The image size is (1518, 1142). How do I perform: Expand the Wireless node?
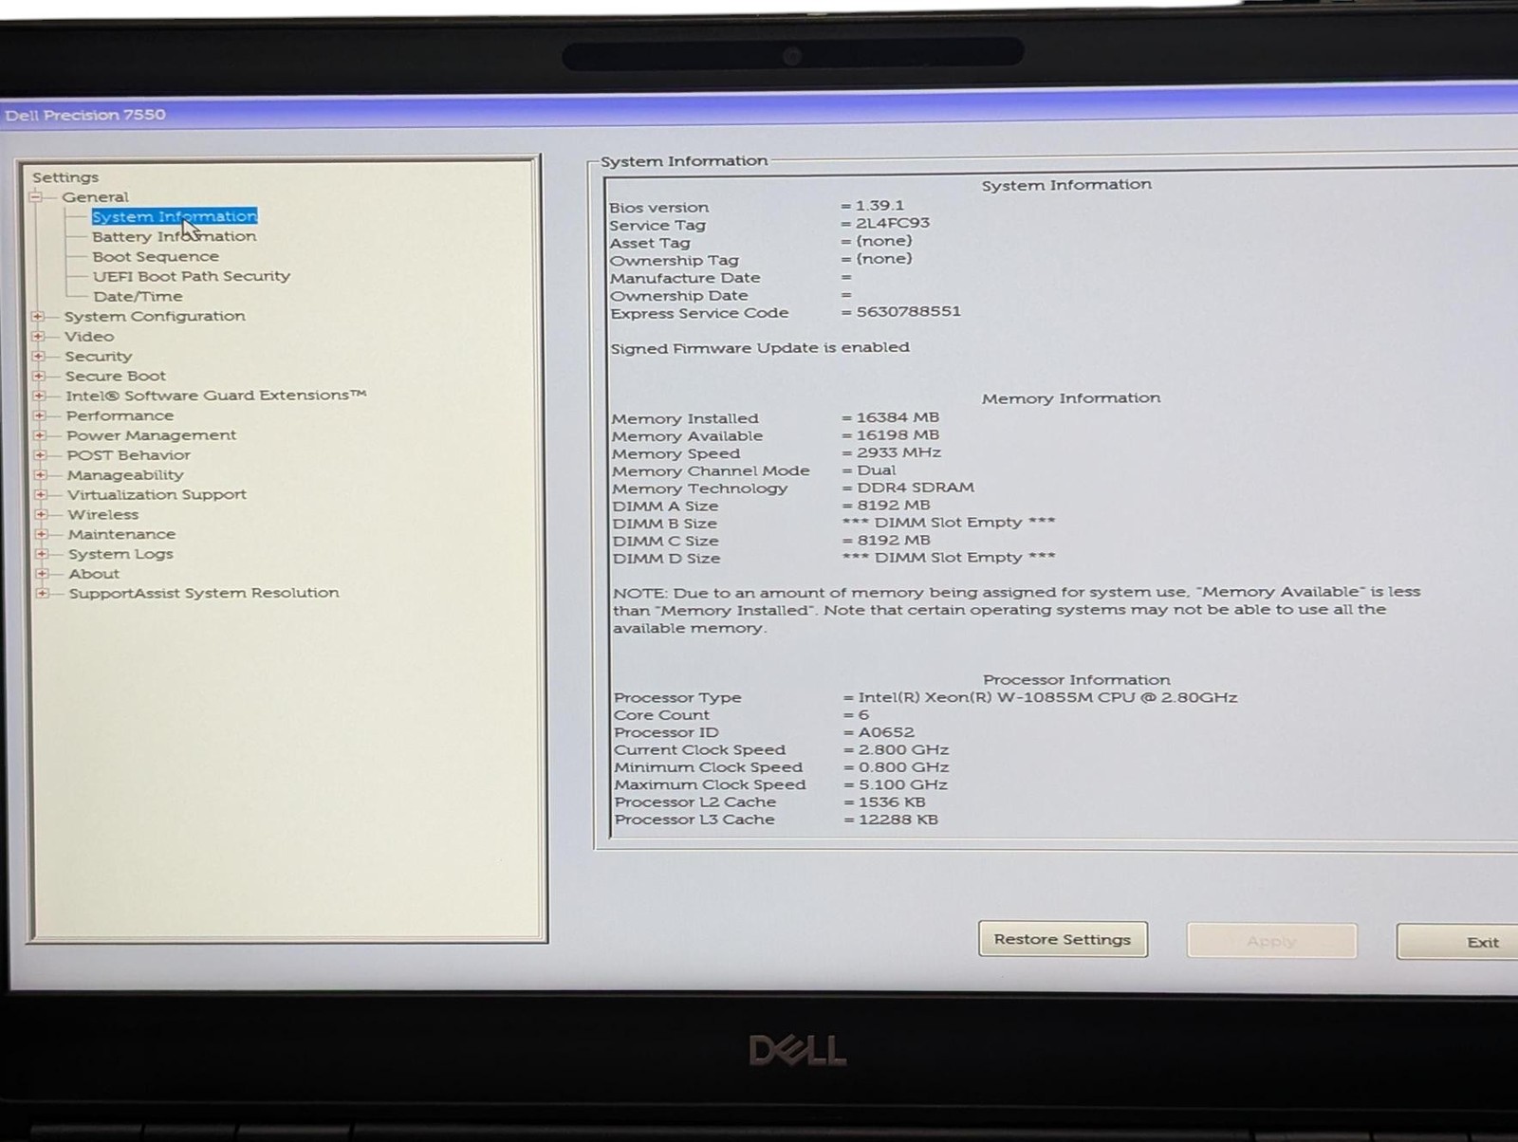pyautogui.click(x=41, y=514)
